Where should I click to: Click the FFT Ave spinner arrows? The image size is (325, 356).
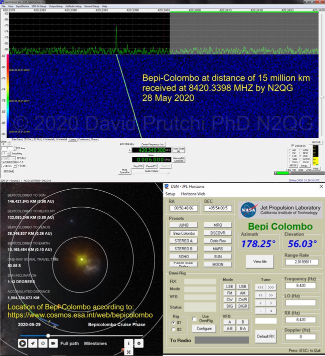(x=14, y=148)
